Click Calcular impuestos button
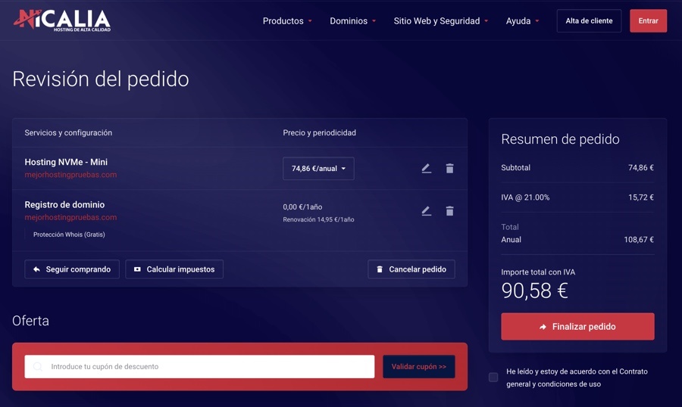 tap(174, 269)
